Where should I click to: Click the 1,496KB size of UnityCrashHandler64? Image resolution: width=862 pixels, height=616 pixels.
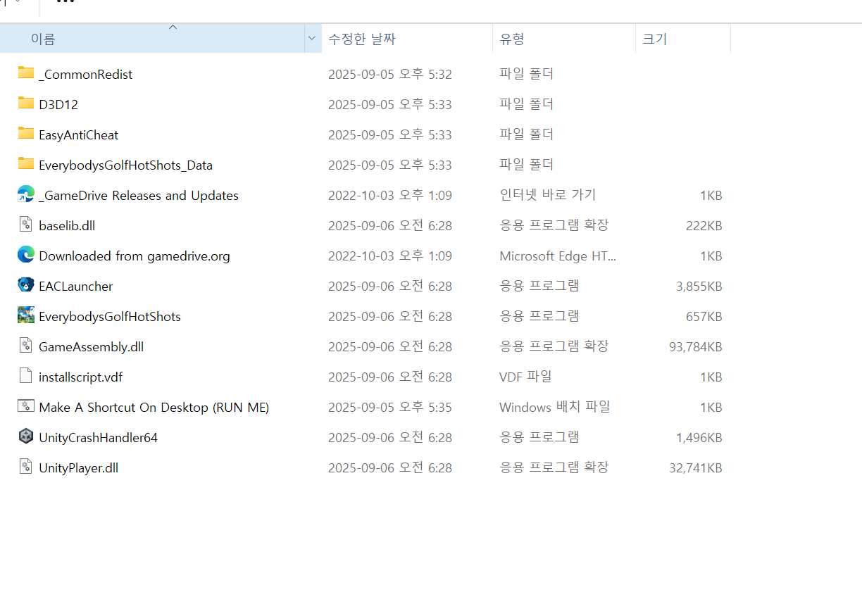point(699,437)
